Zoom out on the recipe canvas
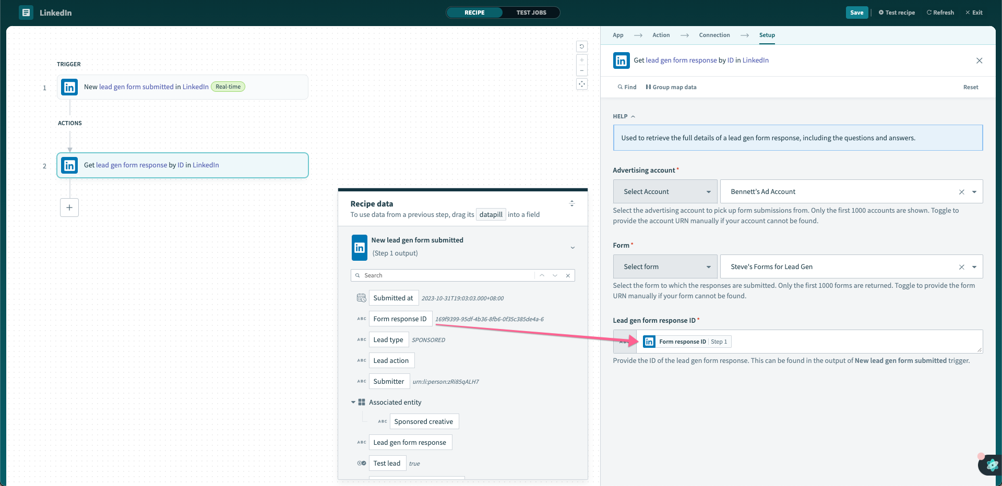 [582, 71]
